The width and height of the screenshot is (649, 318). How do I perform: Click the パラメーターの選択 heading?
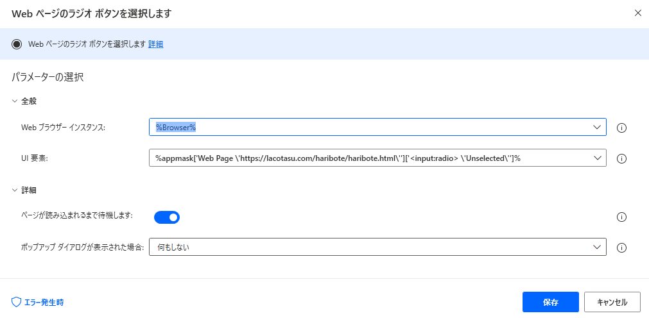48,78
